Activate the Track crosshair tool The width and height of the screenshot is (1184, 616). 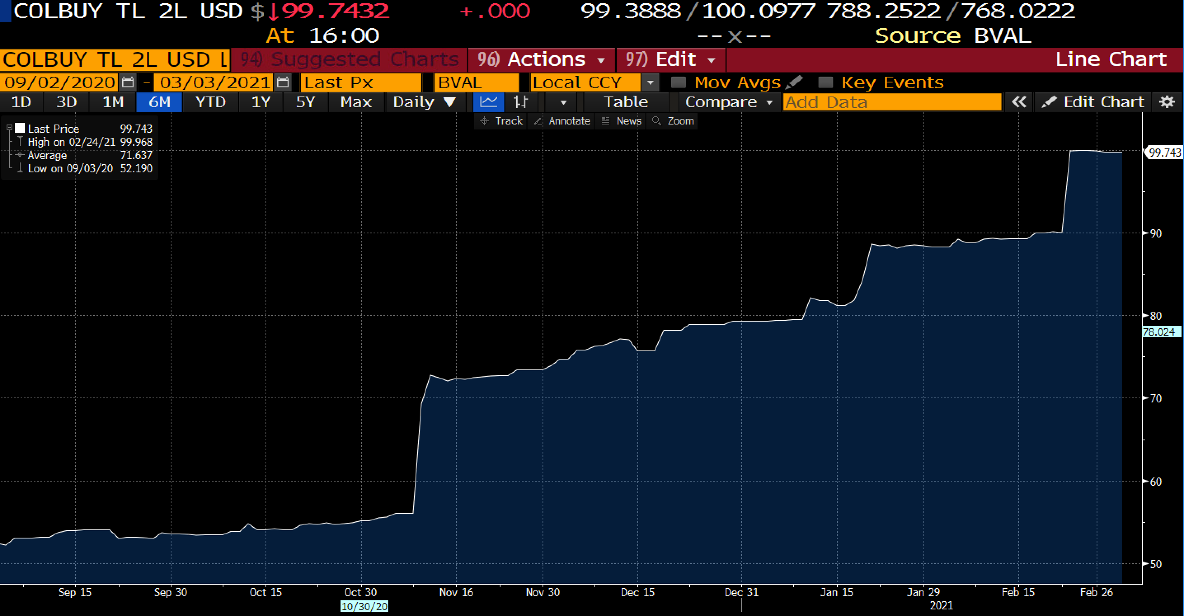[501, 121]
